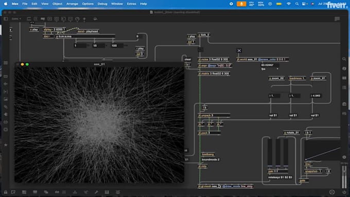Viewport: 350px width, 197px height.
Task: Open the Arrange menu
Action: [x=72, y=4]
